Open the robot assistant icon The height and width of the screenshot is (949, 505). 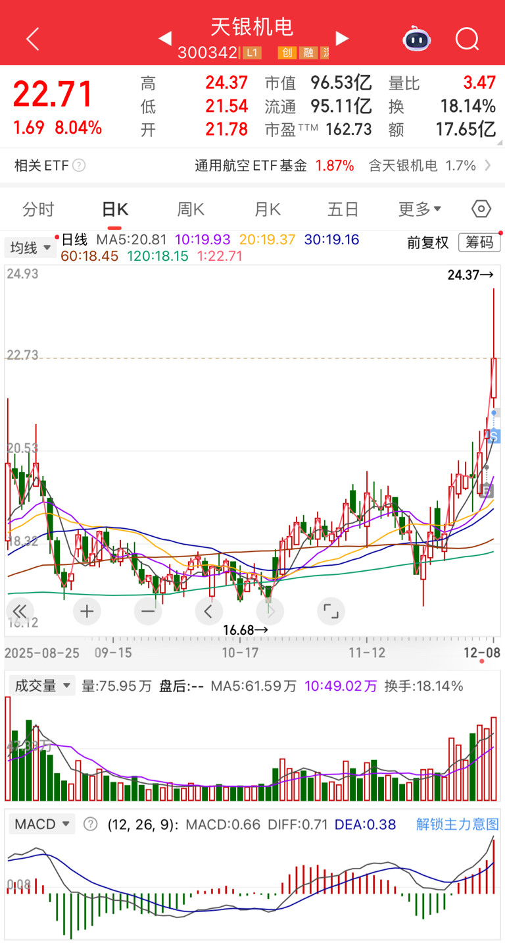coord(417,39)
